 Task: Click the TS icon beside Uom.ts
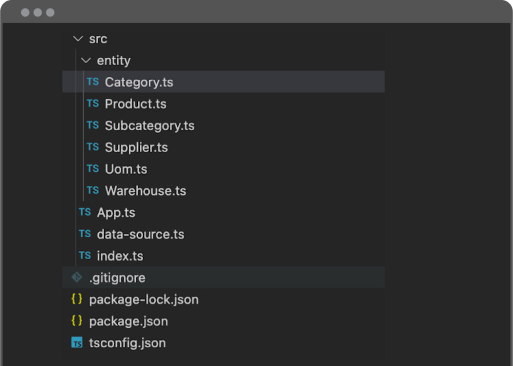(x=93, y=169)
